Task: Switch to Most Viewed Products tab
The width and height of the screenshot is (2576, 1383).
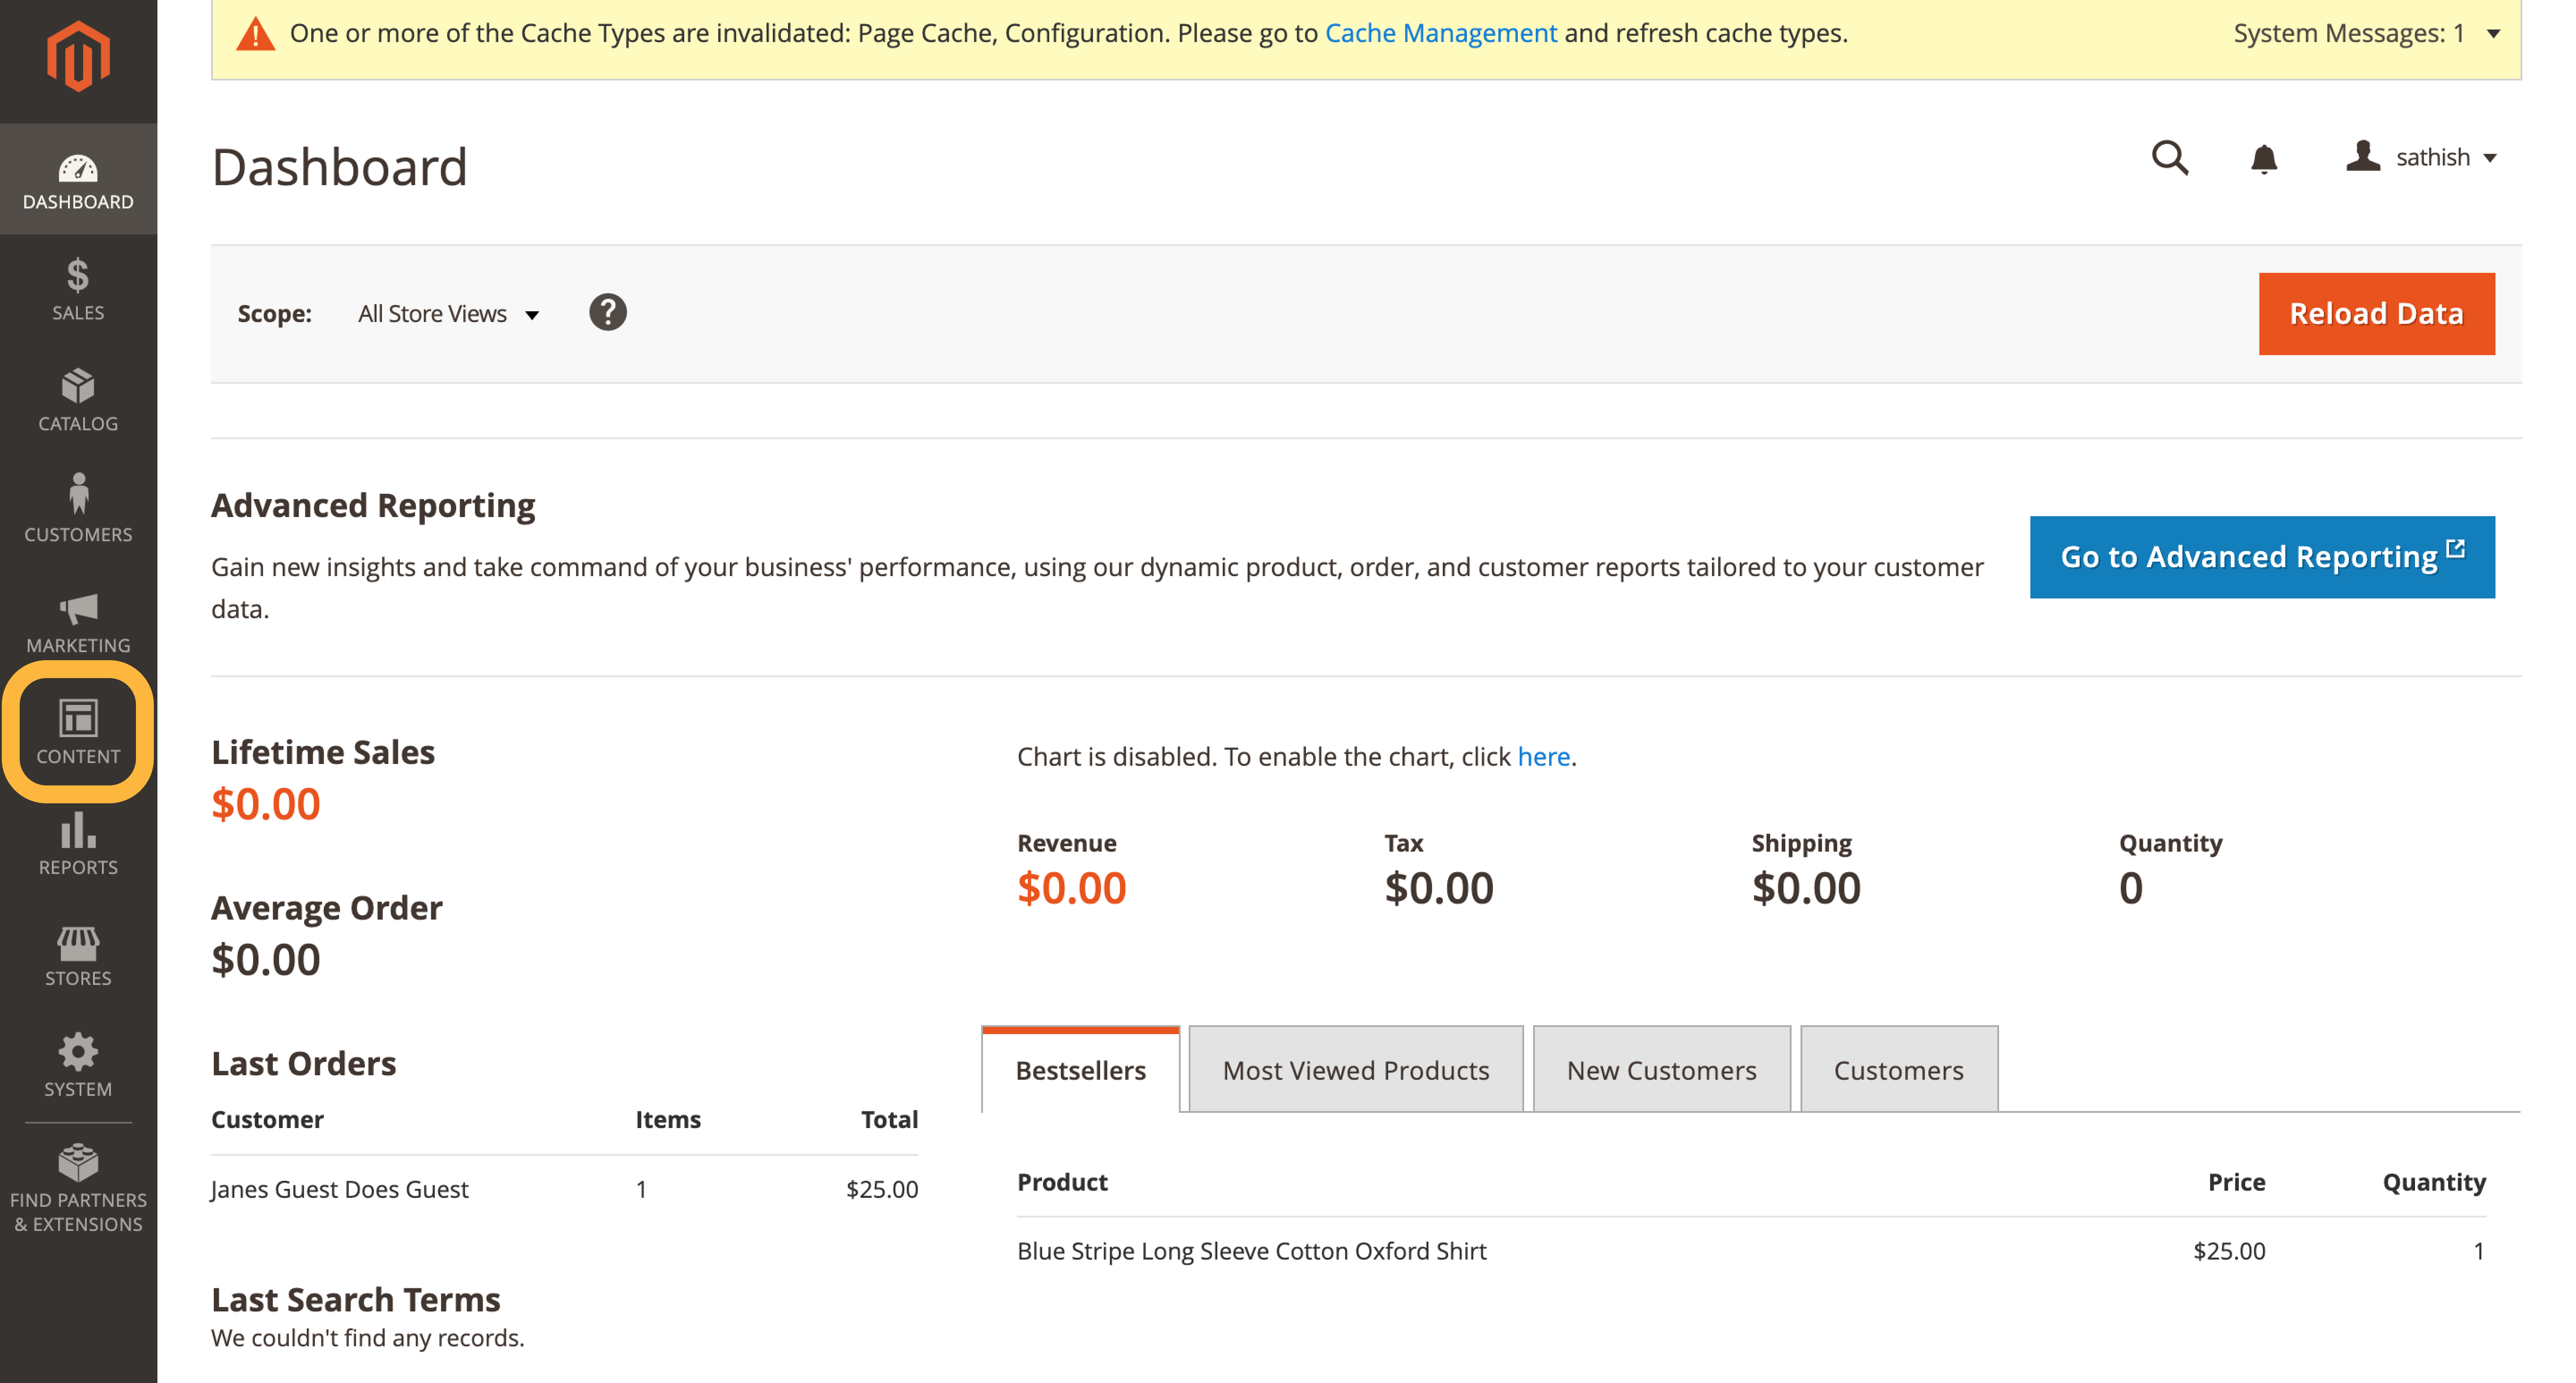Action: (x=1355, y=1070)
